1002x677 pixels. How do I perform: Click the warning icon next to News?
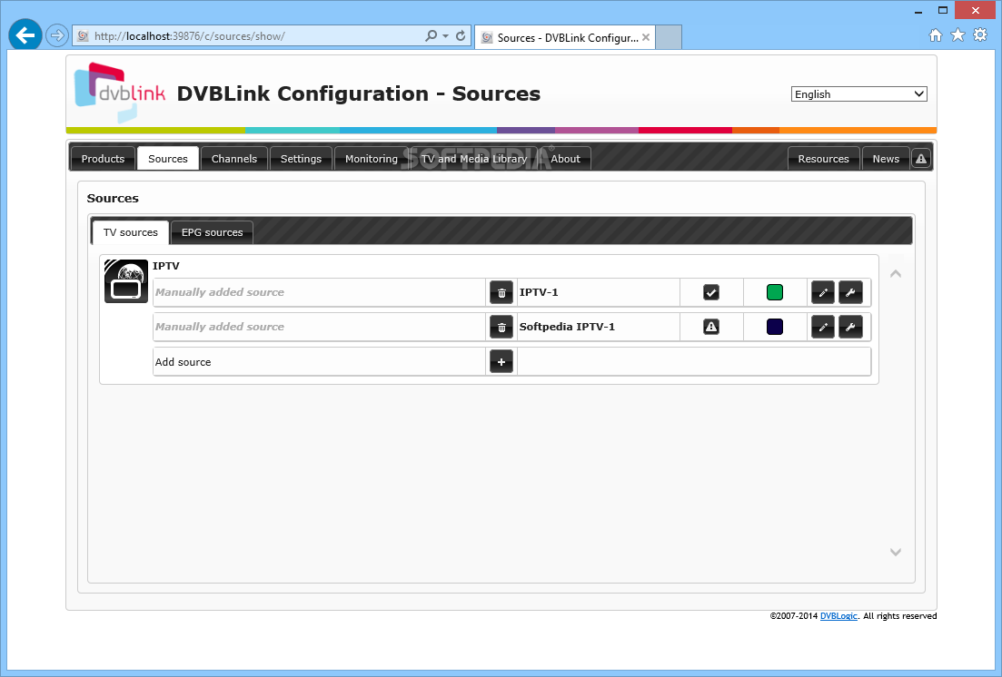click(x=921, y=159)
